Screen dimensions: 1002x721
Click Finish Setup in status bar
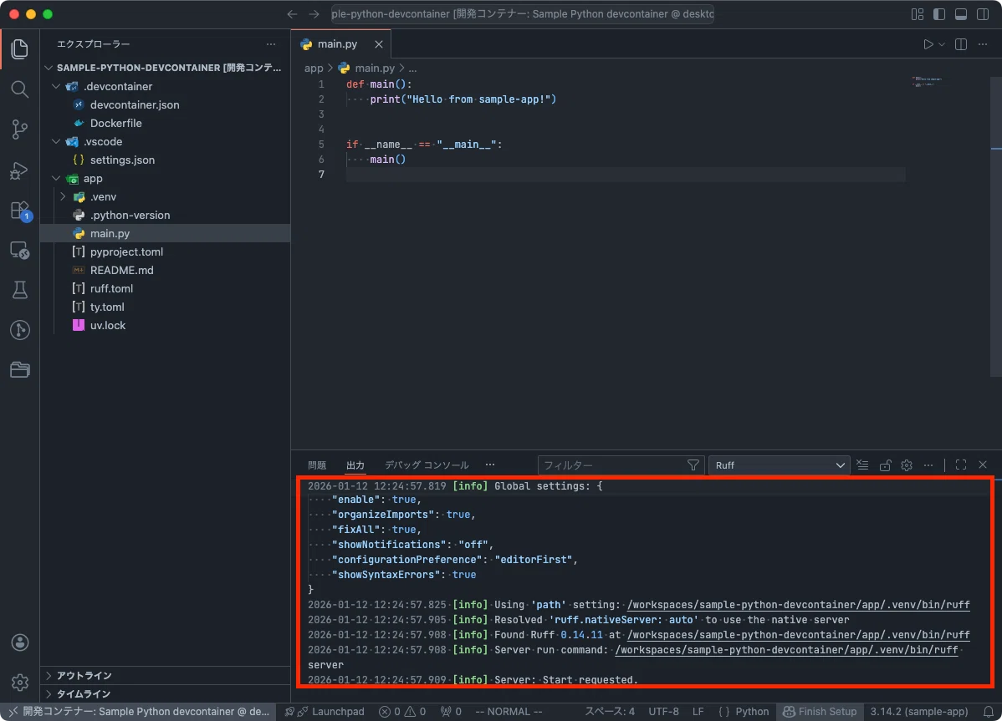pos(820,712)
